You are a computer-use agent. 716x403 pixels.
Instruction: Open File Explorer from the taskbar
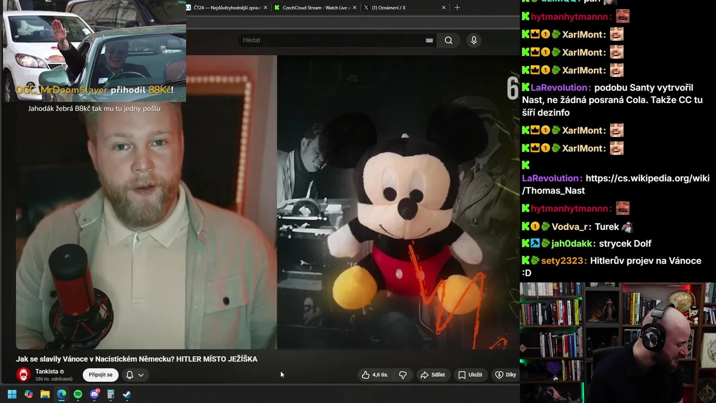(45, 395)
